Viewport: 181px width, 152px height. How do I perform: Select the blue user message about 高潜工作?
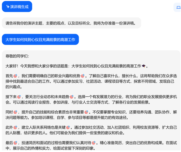pos(40,39)
